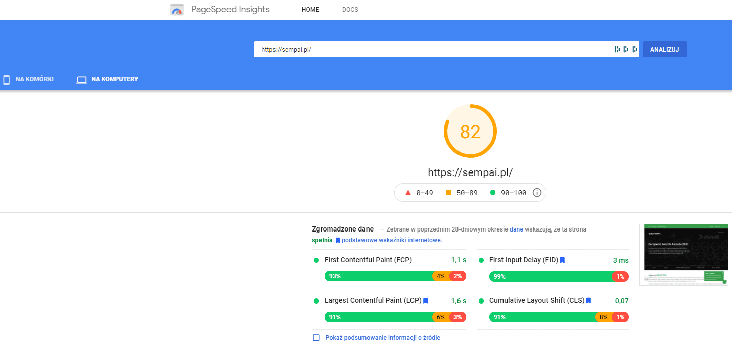Click the FID value 3 ms
Viewport: 732px width, 346px height.
click(621, 260)
